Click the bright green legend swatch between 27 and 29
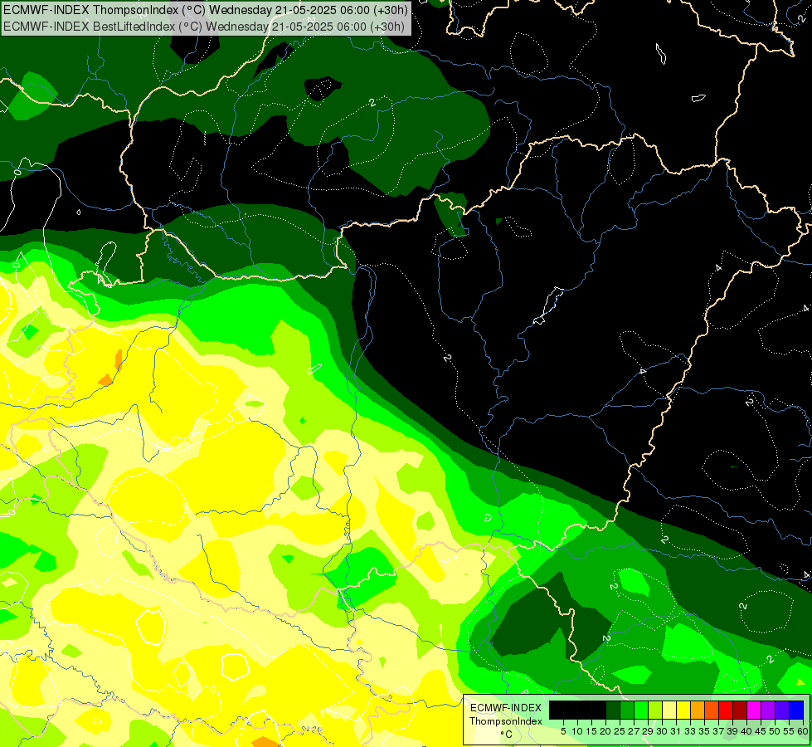This screenshot has height=747, width=812. coord(641,710)
